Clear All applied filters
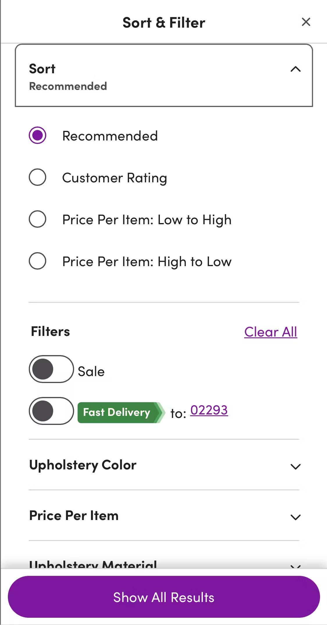The width and height of the screenshot is (327, 625). [270, 332]
